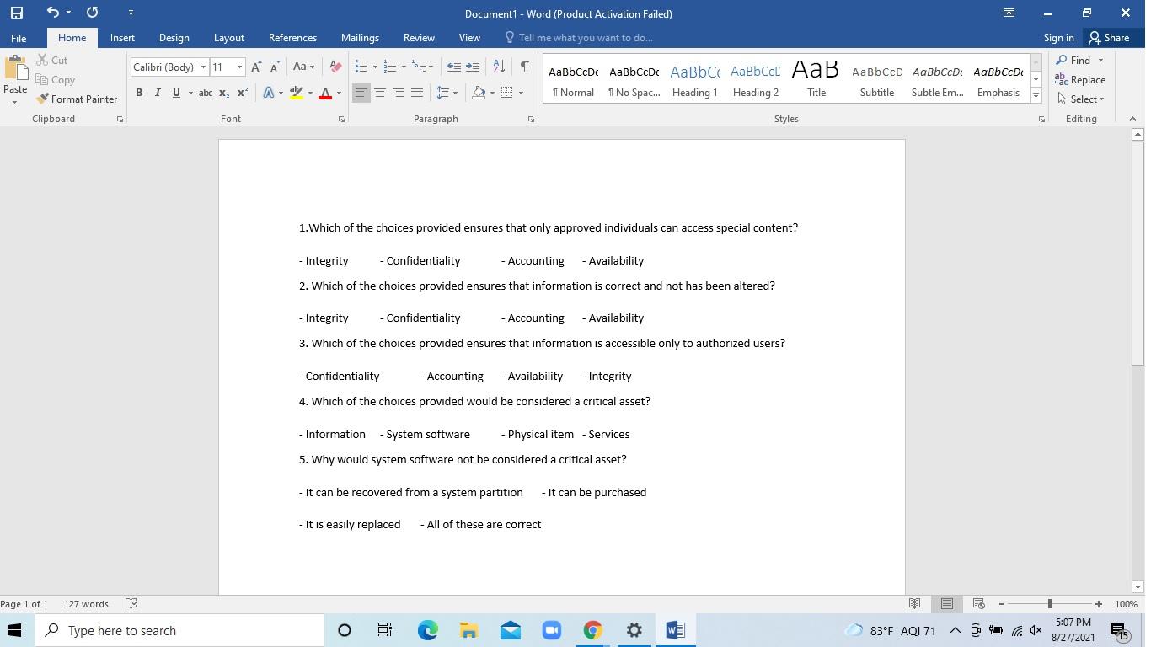Apply highlight using the Text Highlight Color icon

pyautogui.click(x=297, y=93)
